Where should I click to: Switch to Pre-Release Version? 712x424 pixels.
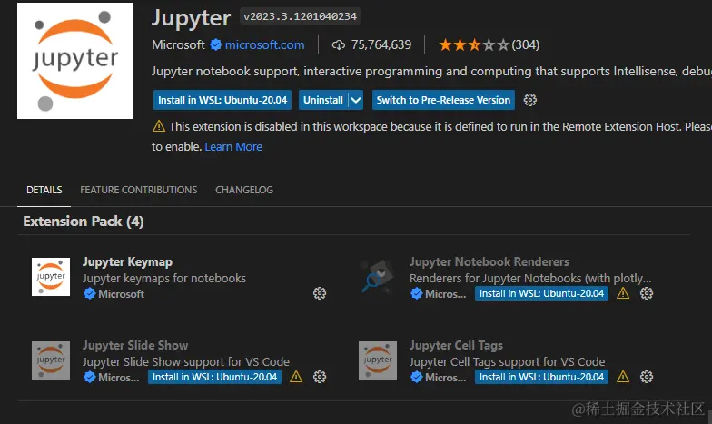443,100
